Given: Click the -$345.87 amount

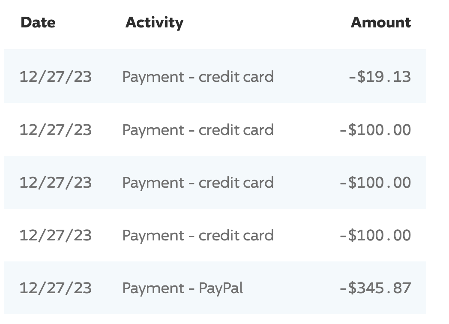Looking at the screenshot, I should pyautogui.click(x=375, y=288).
